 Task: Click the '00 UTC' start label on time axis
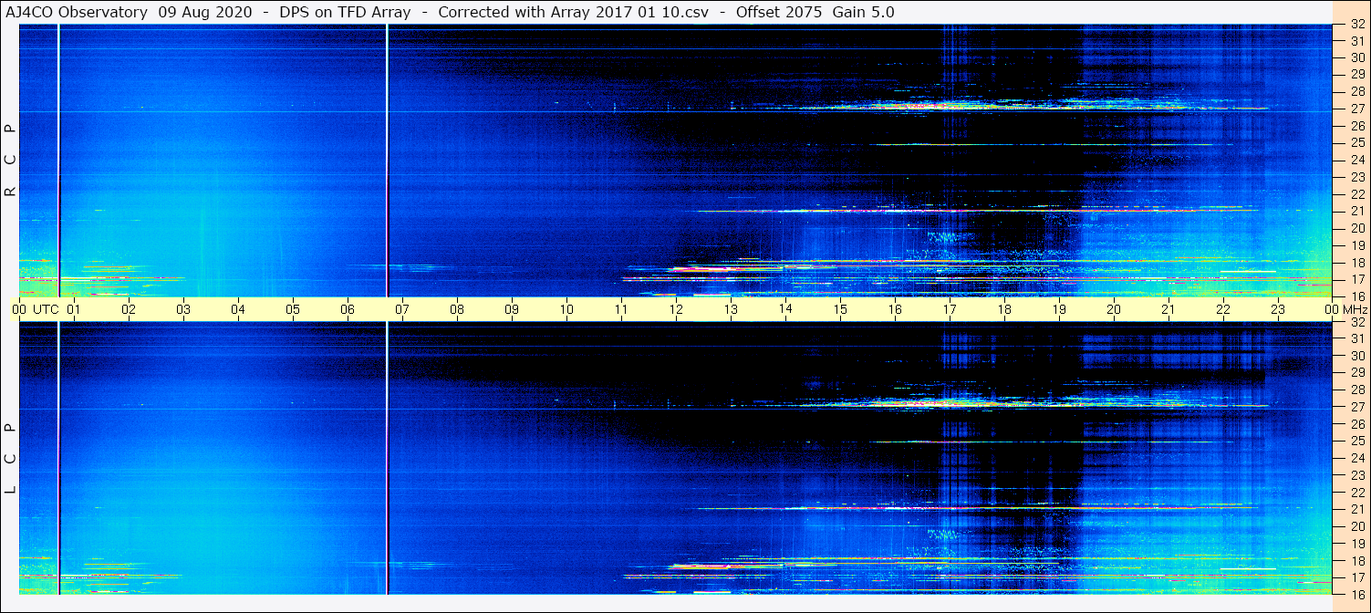[x=36, y=309]
